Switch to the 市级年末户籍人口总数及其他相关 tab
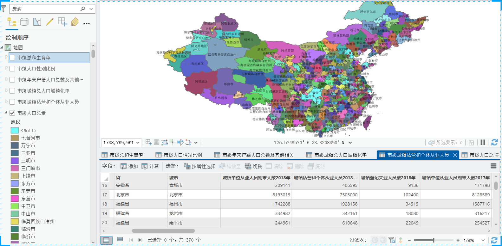 pos(254,155)
